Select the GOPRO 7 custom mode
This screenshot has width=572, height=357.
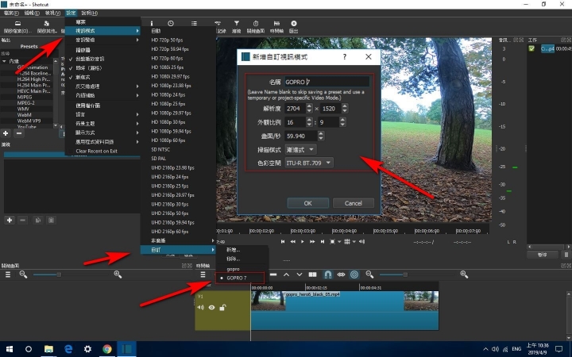(239, 278)
